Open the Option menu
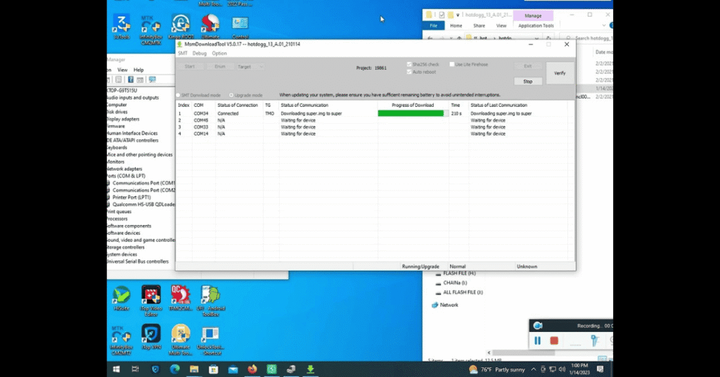This screenshot has width=720, height=377. (x=219, y=53)
